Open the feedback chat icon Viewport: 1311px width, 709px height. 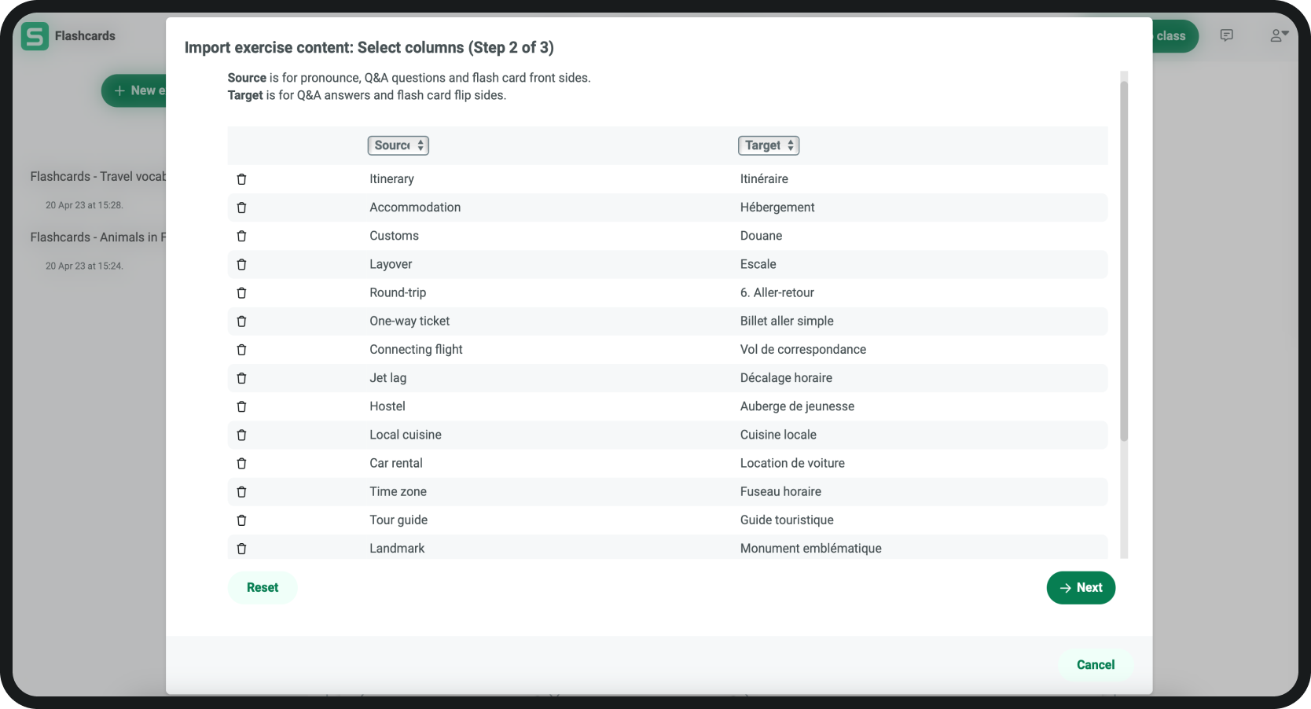1226,35
